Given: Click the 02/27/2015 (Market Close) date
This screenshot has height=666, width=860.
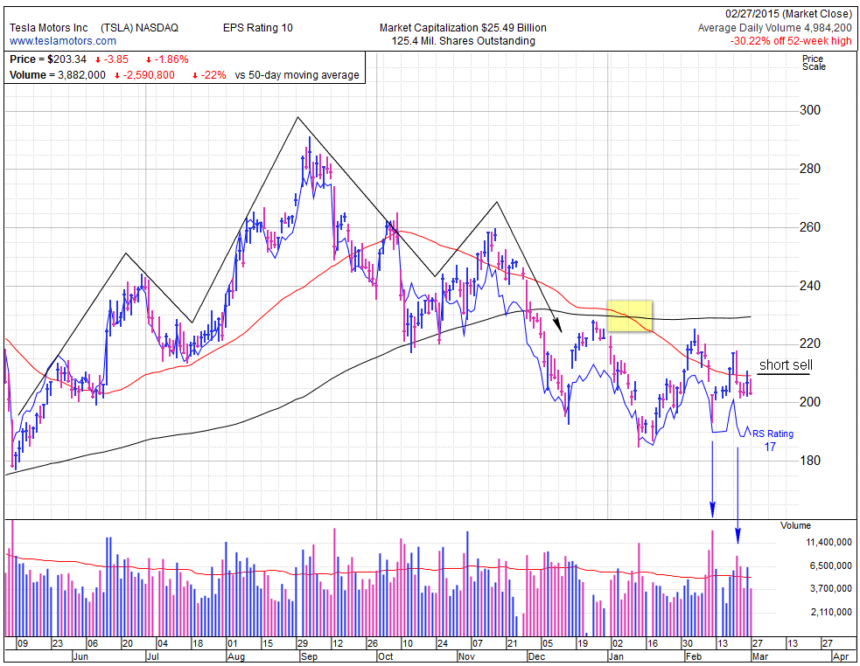Looking at the screenshot, I should pyautogui.click(x=788, y=14).
